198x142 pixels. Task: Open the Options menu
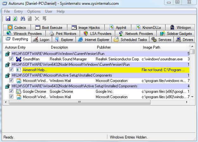pyautogui.click(x=34, y=11)
